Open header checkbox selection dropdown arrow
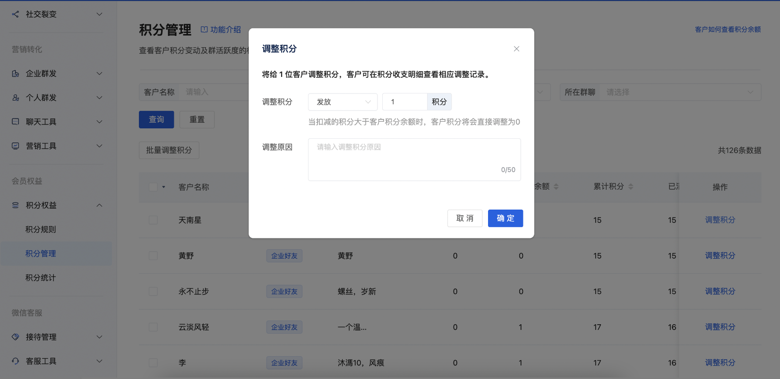The height and width of the screenshot is (379, 780). click(x=163, y=187)
